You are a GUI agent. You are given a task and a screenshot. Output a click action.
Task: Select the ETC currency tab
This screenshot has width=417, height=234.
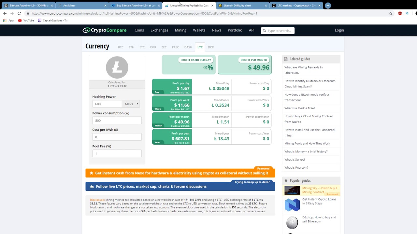[x=142, y=47]
